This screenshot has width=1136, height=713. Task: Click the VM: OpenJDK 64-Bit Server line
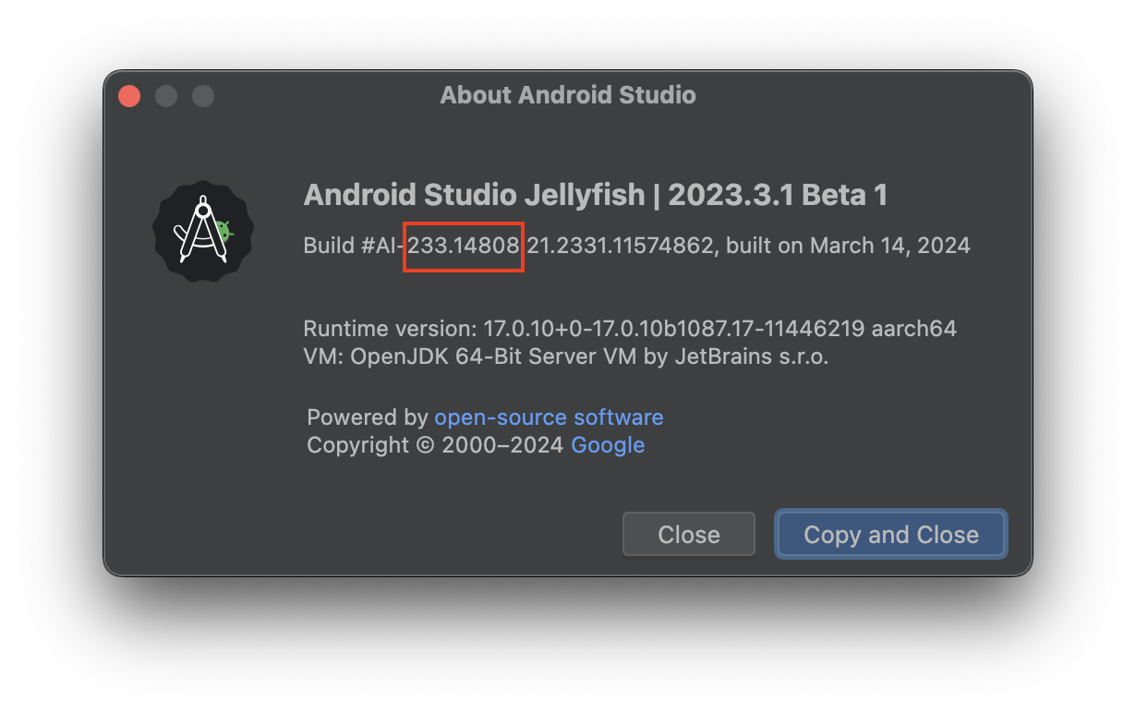coord(566,356)
